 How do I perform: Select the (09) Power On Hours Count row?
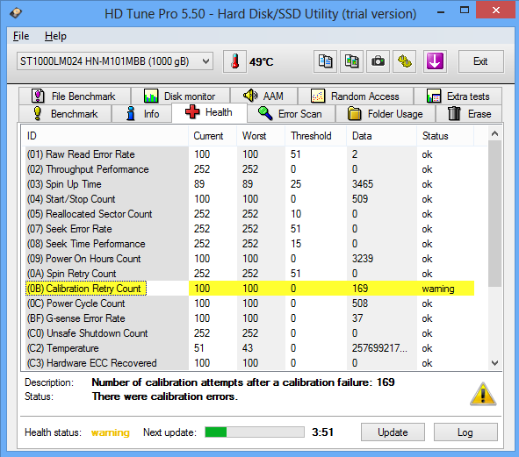click(x=250, y=258)
